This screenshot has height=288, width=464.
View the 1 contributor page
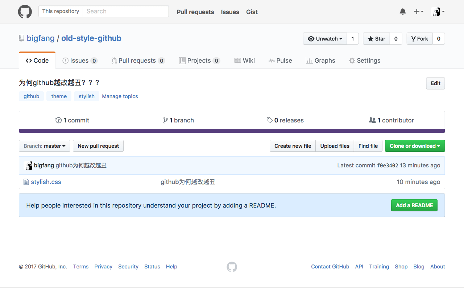(x=391, y=120)
